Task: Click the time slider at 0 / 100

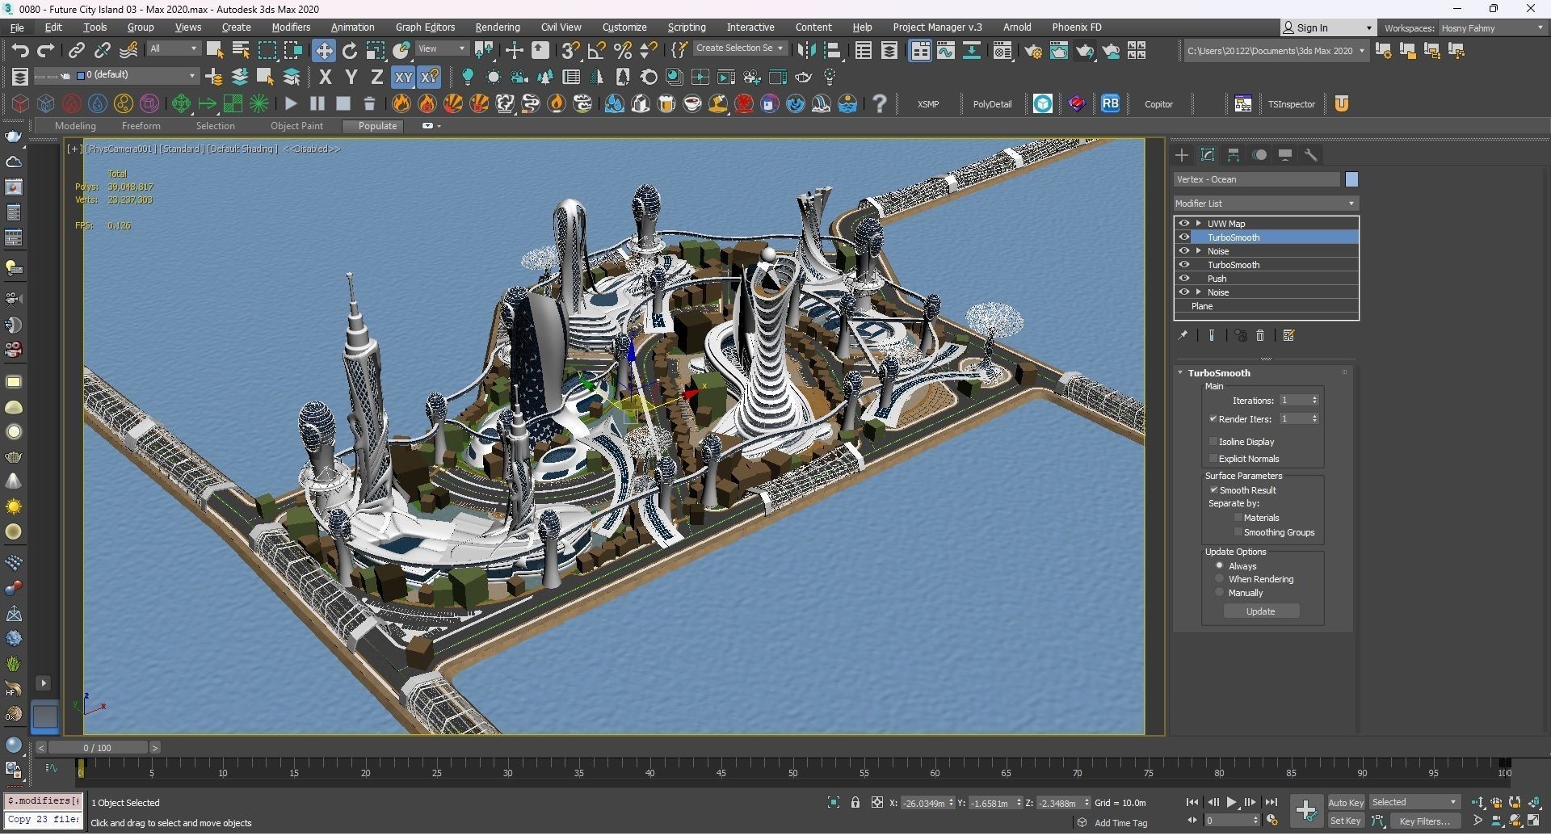Action: pyautogui.click(x=97, y=748)
